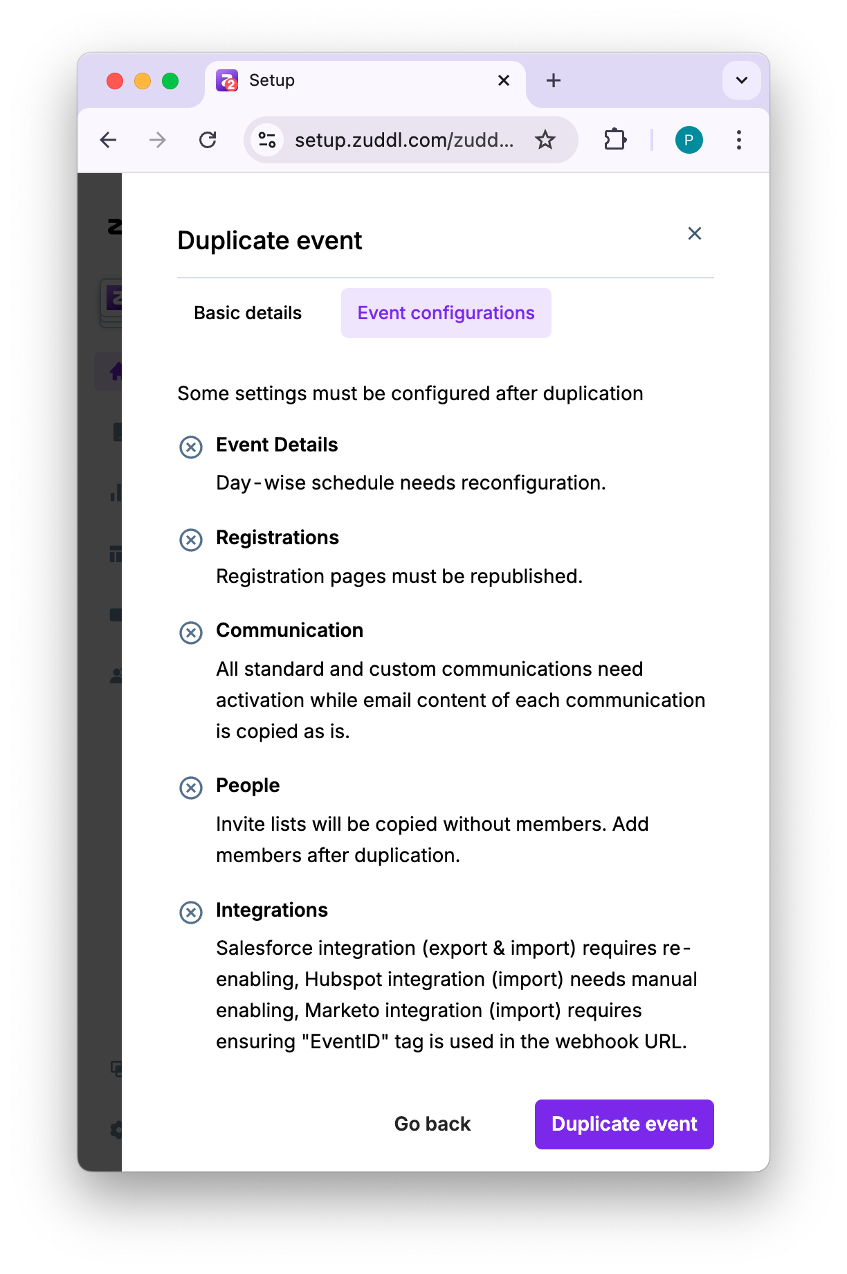Click the setup.zuddl.com address bar
Image resolution: width=847 pixels, height=1274 pixels.
[x=404, y=141]
